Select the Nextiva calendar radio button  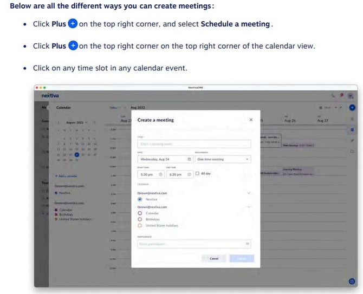click(x=140, y=199)
